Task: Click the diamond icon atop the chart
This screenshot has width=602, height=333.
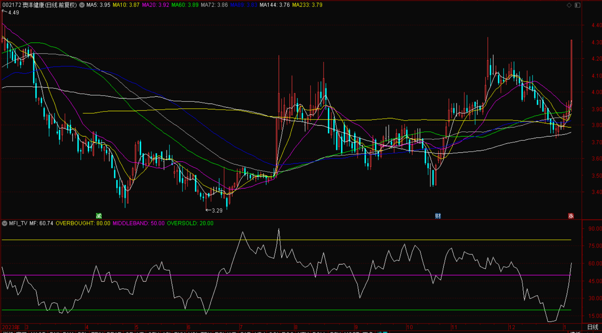Action: click(569, 5)
